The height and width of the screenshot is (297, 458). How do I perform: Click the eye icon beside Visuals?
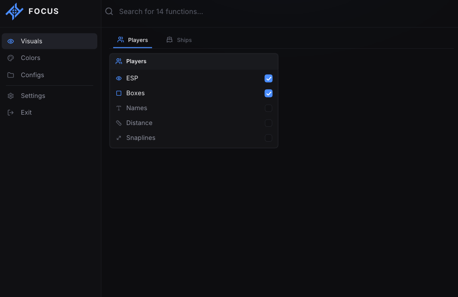pos(10,41)
